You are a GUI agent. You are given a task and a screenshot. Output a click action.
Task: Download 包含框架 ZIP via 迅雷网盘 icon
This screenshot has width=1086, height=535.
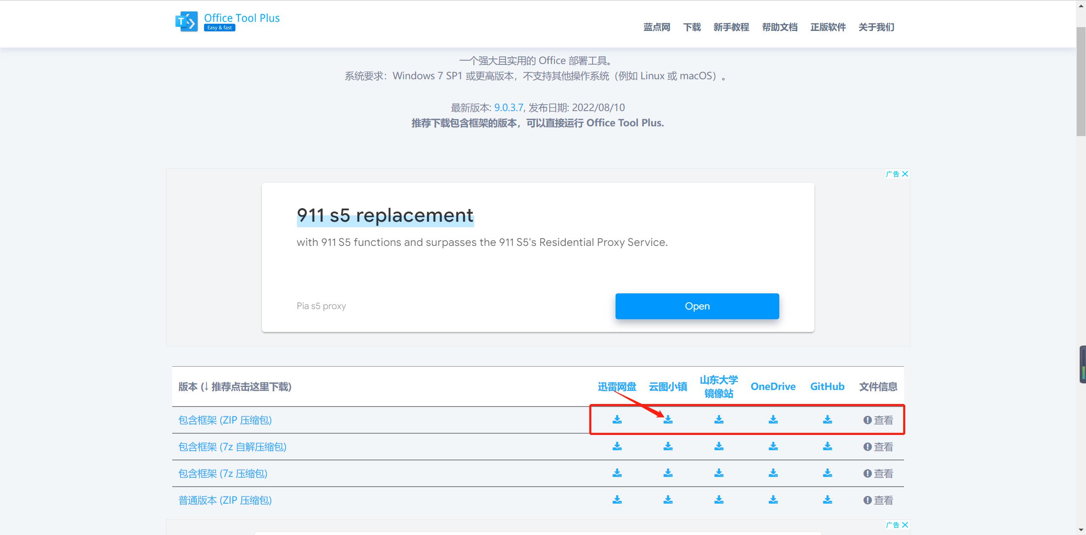click(618, 420)
